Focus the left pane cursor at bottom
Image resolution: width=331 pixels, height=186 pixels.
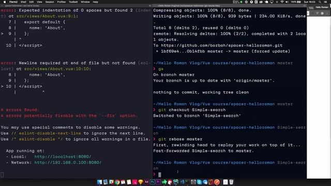2,175
